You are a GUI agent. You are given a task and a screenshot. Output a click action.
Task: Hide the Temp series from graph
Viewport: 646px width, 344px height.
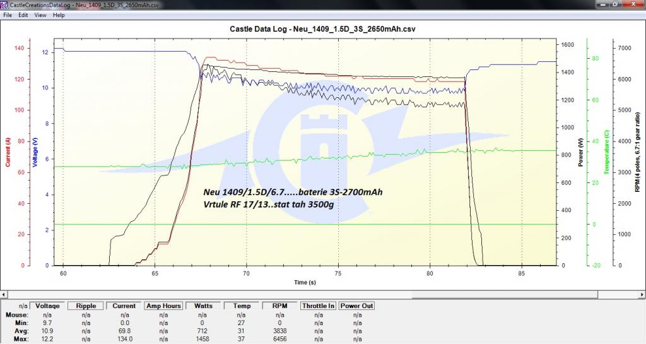241,305
